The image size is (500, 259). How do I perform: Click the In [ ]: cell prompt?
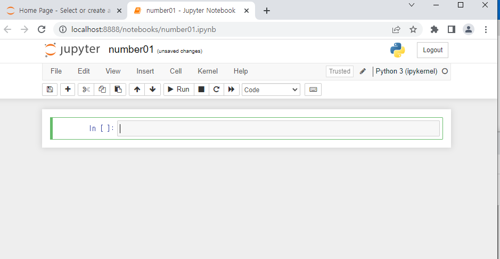click(101, 128)
